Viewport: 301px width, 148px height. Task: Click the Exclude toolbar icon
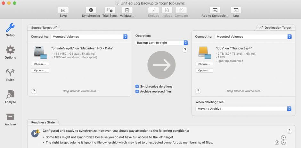(153, 10)
